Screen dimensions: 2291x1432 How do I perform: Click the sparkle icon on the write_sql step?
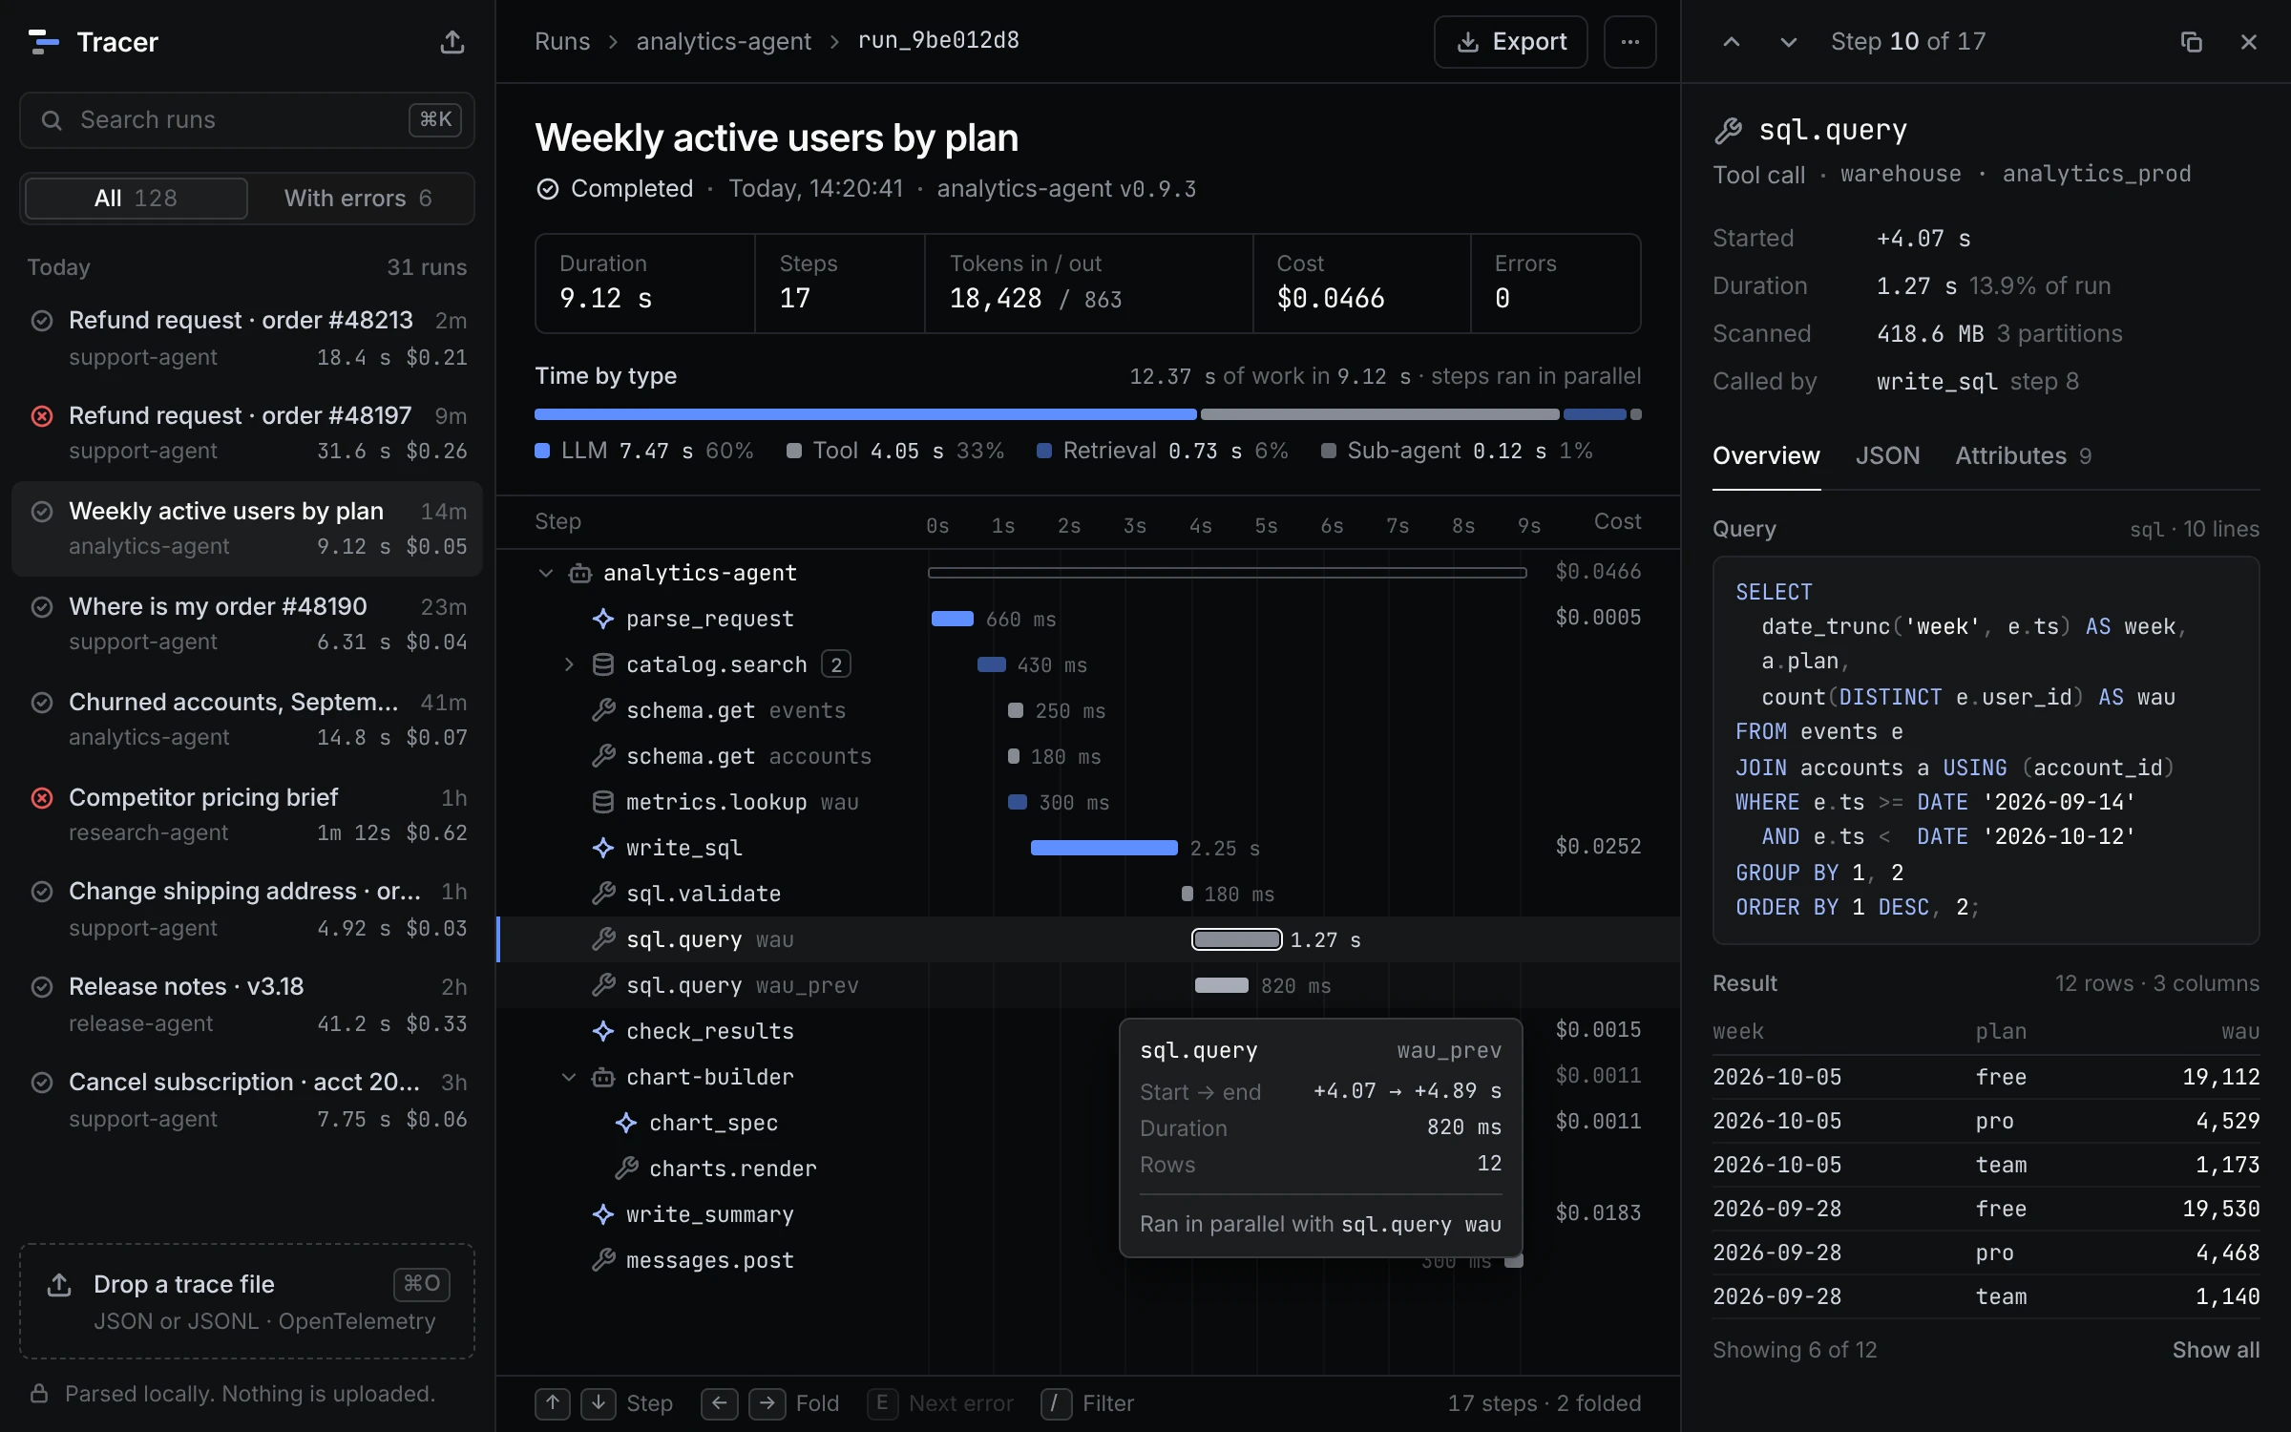pos(603,848)
